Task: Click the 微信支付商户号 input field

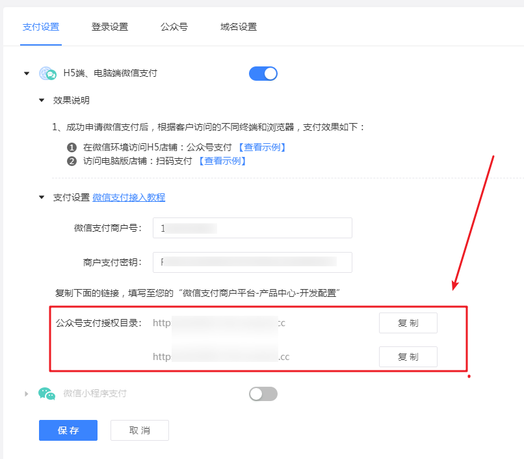Action: click(x=252, y=228)
